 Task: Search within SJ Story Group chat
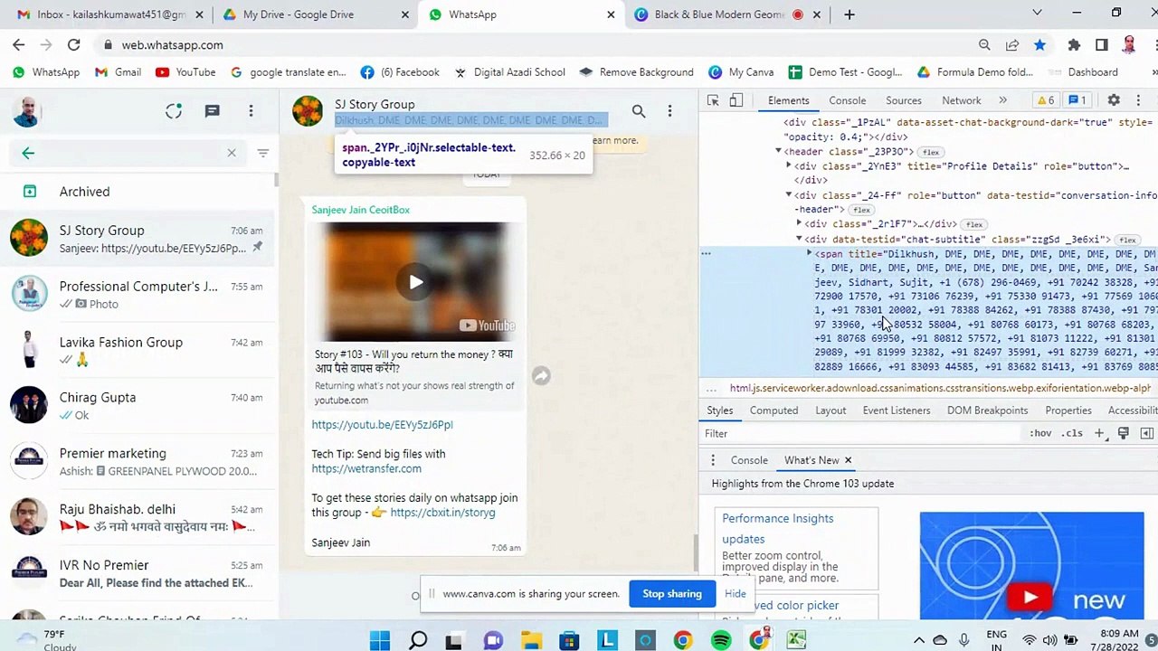[639, 111]
